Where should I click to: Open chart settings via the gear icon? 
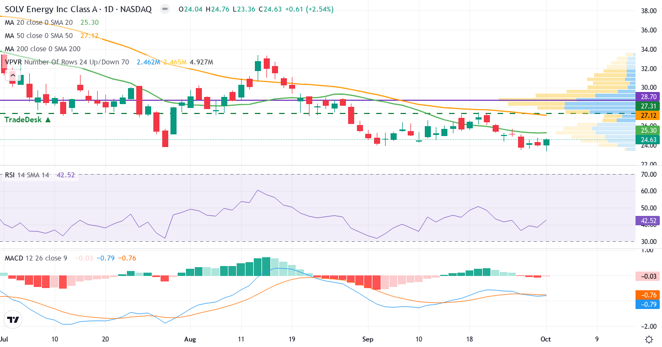point(649,339)
